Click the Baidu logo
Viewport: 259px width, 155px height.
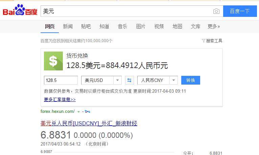[x=20, y=10]
